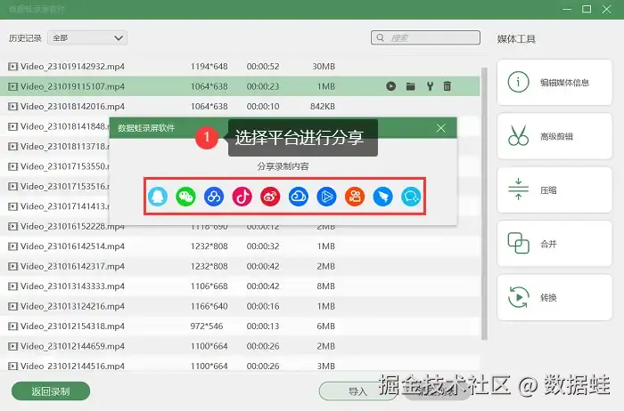Maximize the application window

click(x=587, y=9)
